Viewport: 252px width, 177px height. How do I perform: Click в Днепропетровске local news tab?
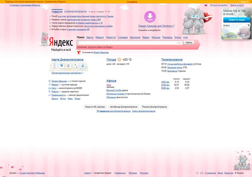click(x=76, y=12)
